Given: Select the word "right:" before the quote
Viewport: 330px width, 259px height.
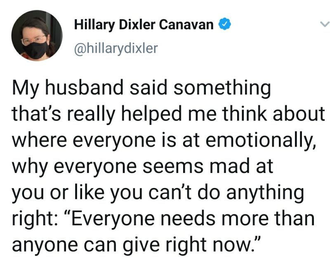Looking at the screenshot, I should (x=35, y=219).
